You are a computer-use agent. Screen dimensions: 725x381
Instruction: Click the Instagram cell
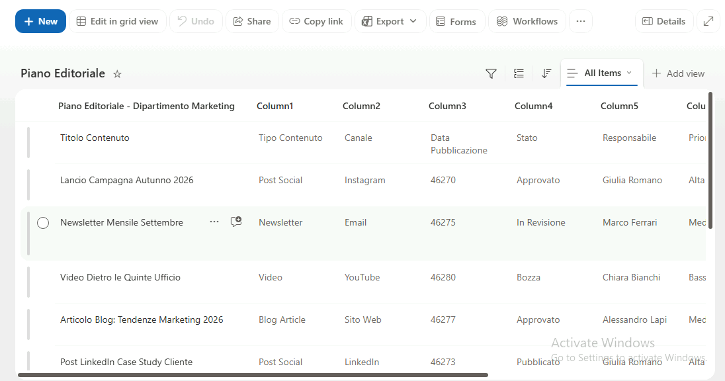pyautogui.click(x=364, y=181)
